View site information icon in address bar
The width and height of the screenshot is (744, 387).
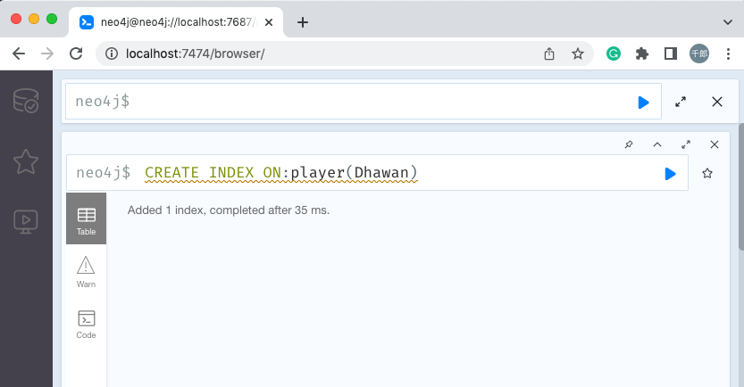click(112, 54)
